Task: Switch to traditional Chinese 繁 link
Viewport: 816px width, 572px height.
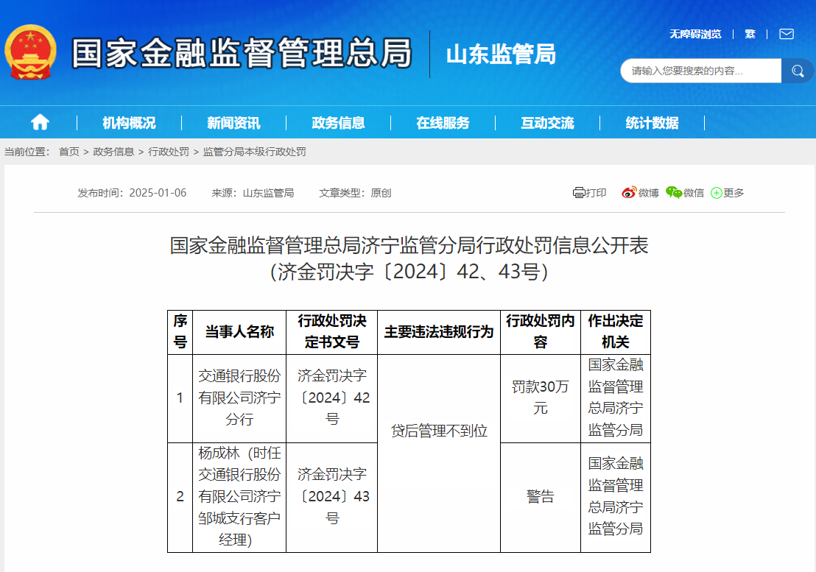Action: click(x=750, y=35)
